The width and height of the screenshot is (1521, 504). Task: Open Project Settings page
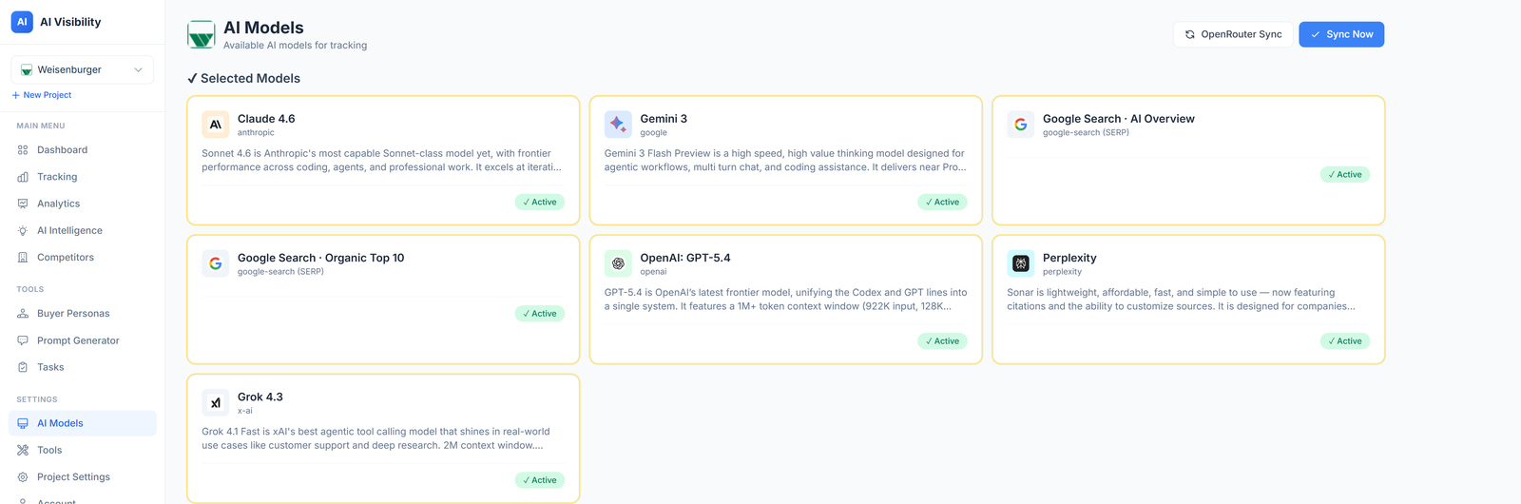tap(83, 477)
